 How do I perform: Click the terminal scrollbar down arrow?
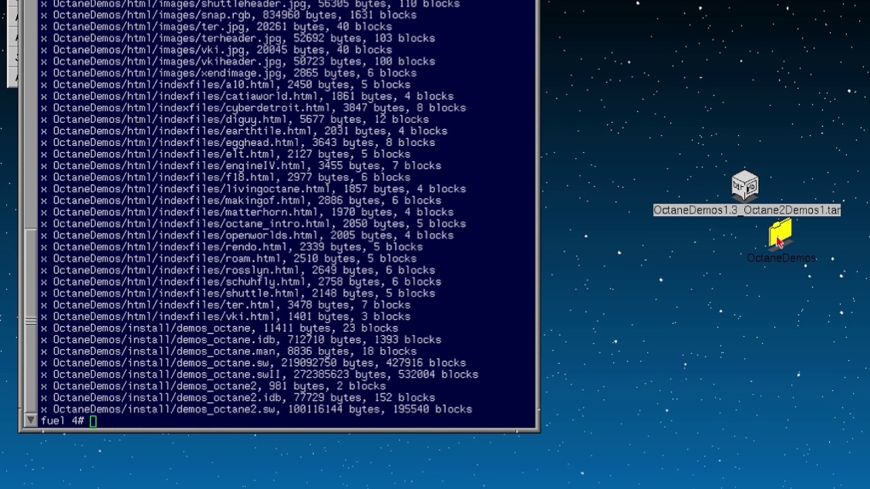pyautogui.click(x=31, y=420)
